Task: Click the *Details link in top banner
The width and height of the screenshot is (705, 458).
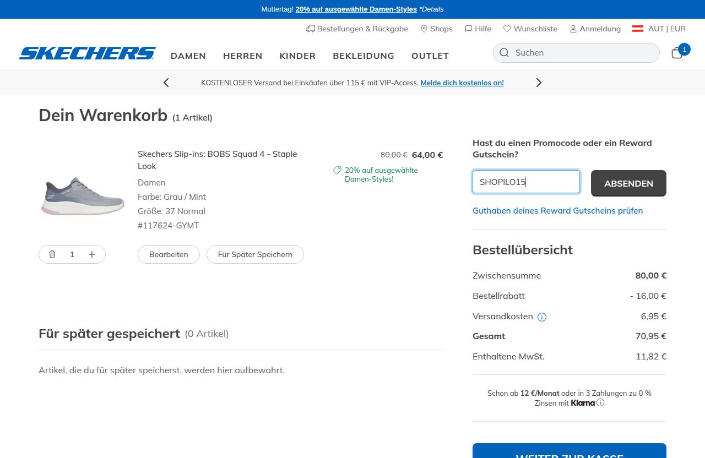Action: click(x=431, y=9)
